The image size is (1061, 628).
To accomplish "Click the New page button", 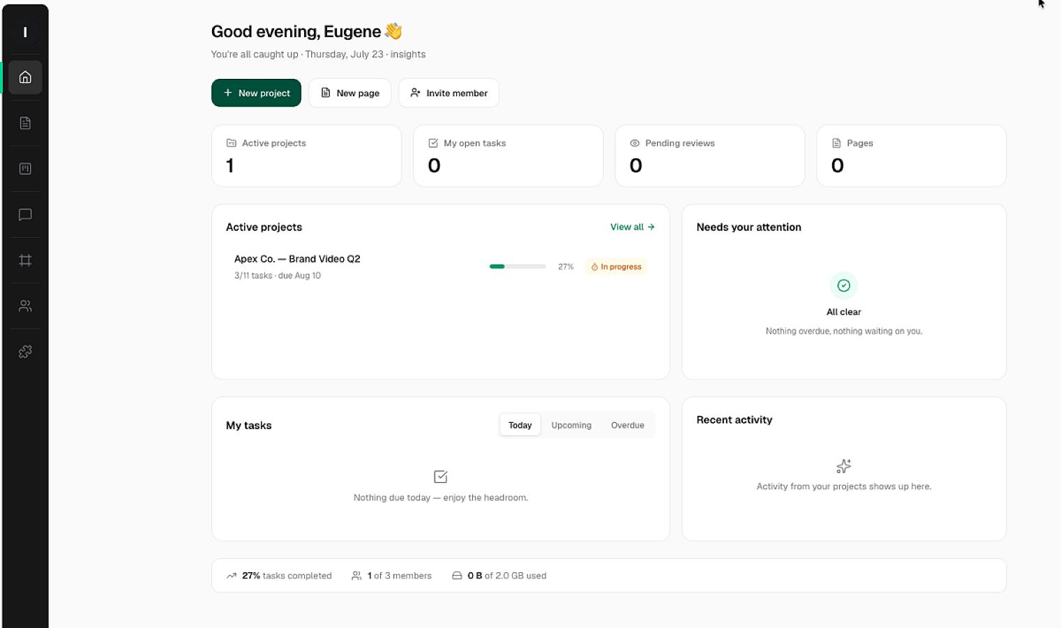I will click(x=349, y=93).
